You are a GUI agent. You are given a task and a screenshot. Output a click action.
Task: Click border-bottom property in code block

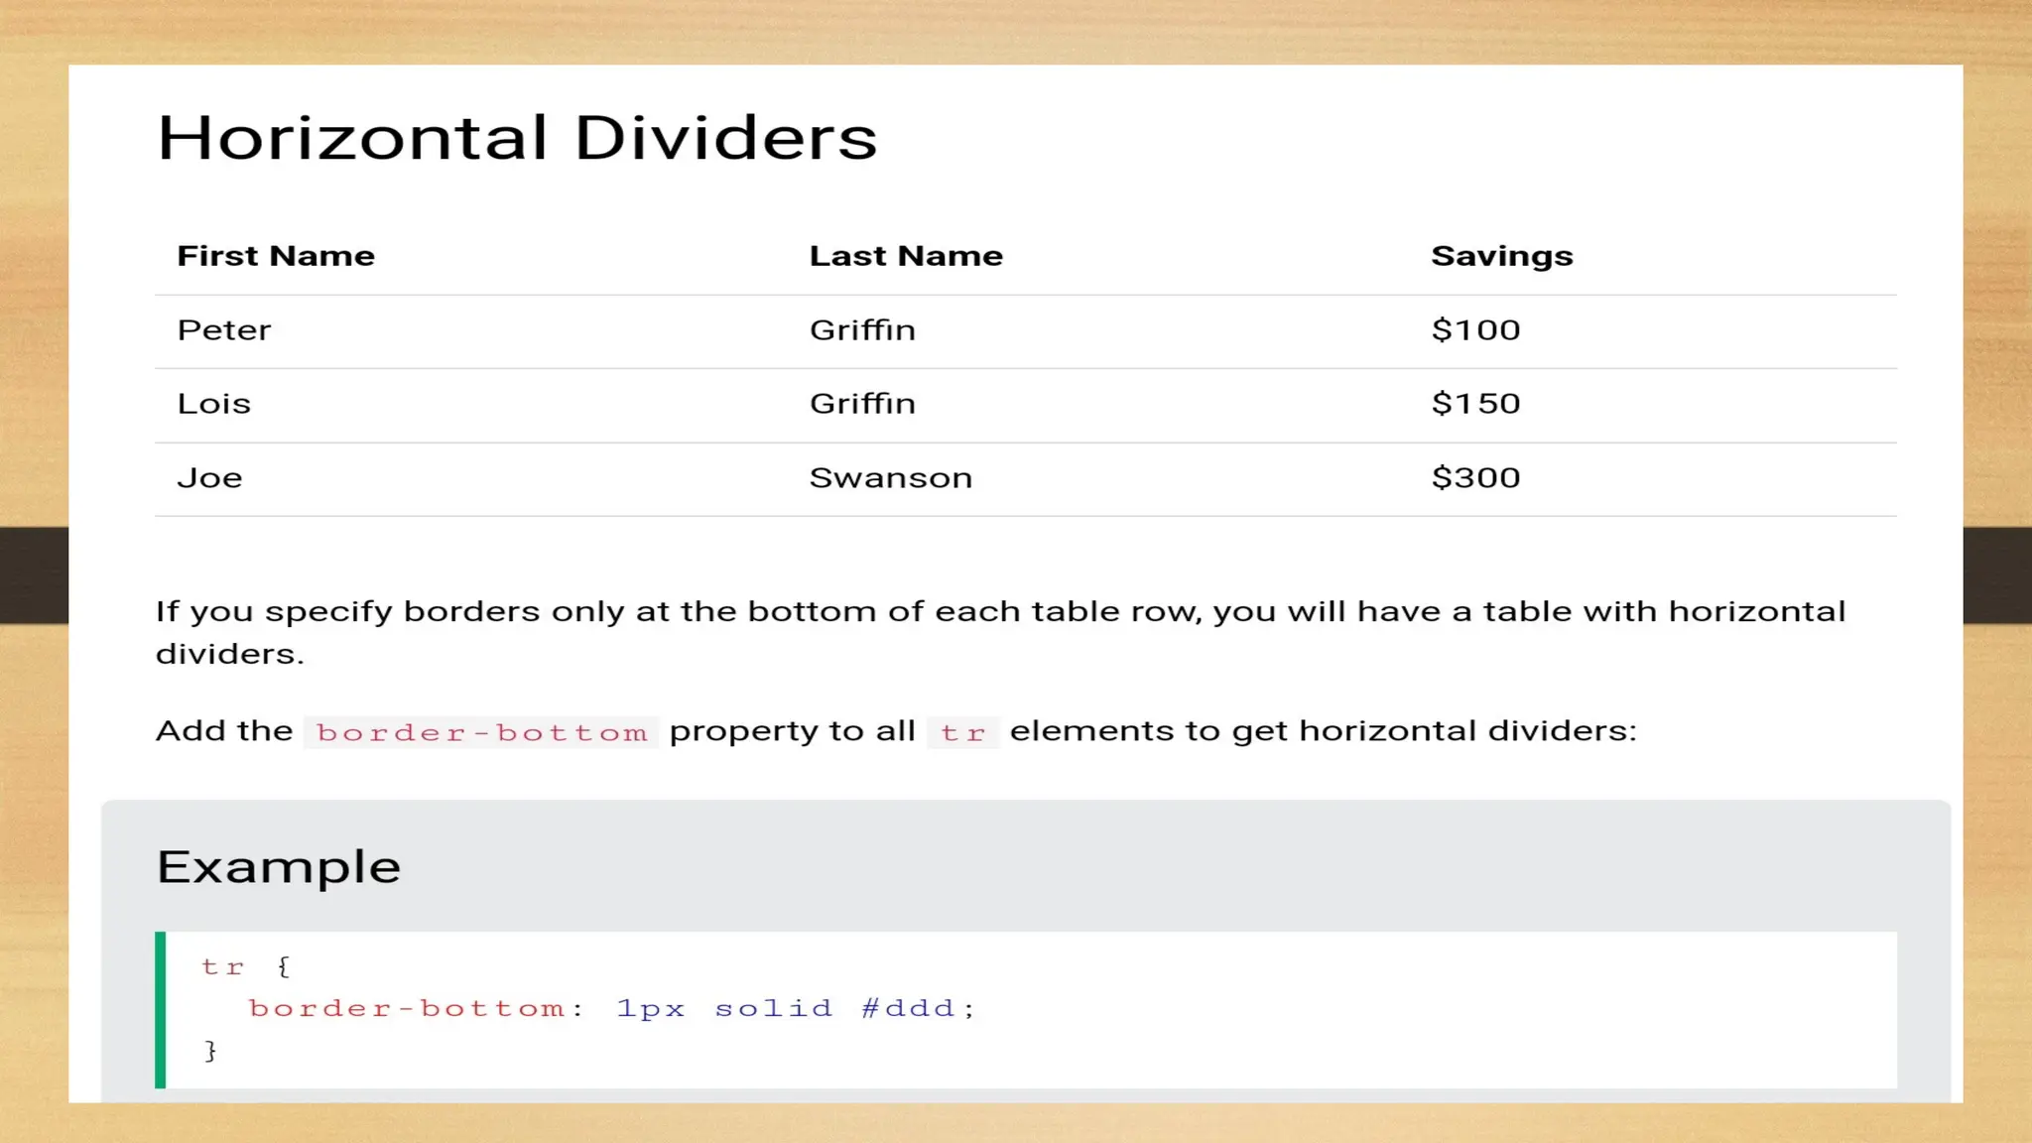click(406, 1009)
